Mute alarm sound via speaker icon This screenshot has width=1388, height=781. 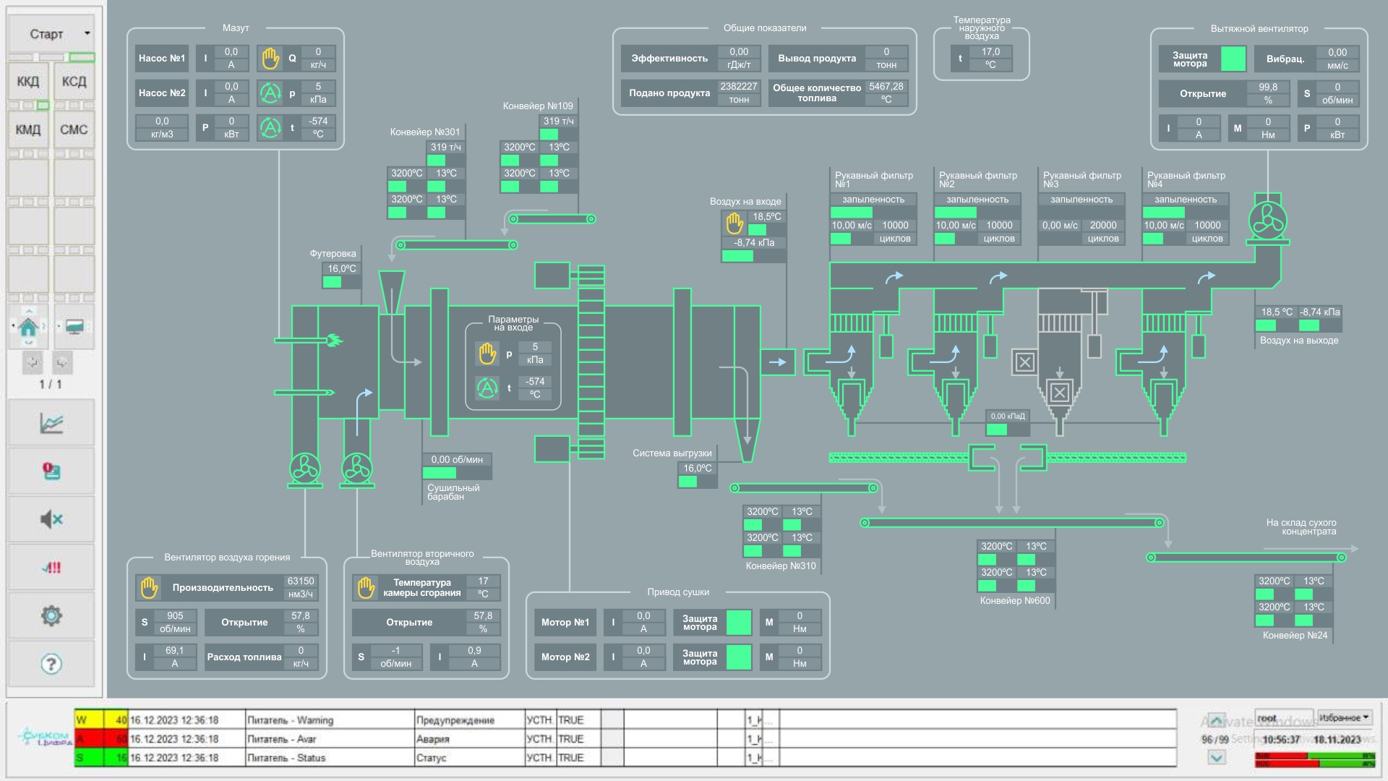pyautogui.click(x=51, y=519)
